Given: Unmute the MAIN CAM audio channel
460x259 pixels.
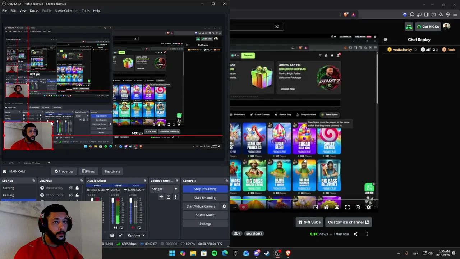Looking at the screenshot, I should 133,228.
